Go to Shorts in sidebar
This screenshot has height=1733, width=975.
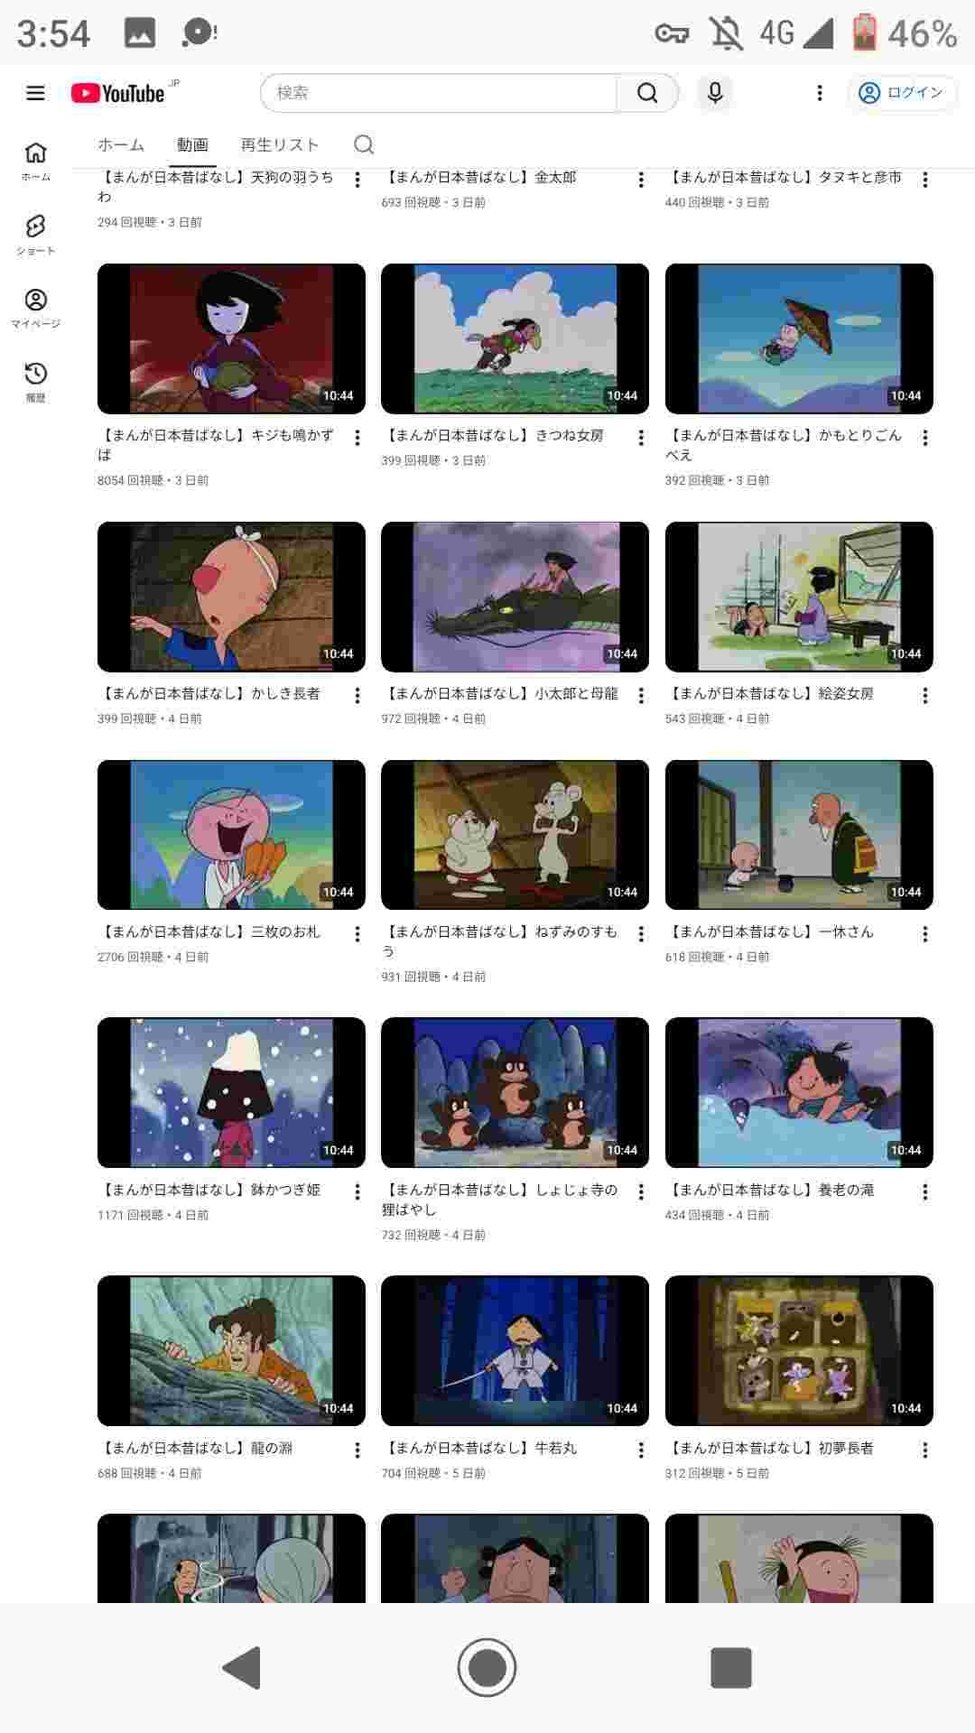click(x=35, y=235)
